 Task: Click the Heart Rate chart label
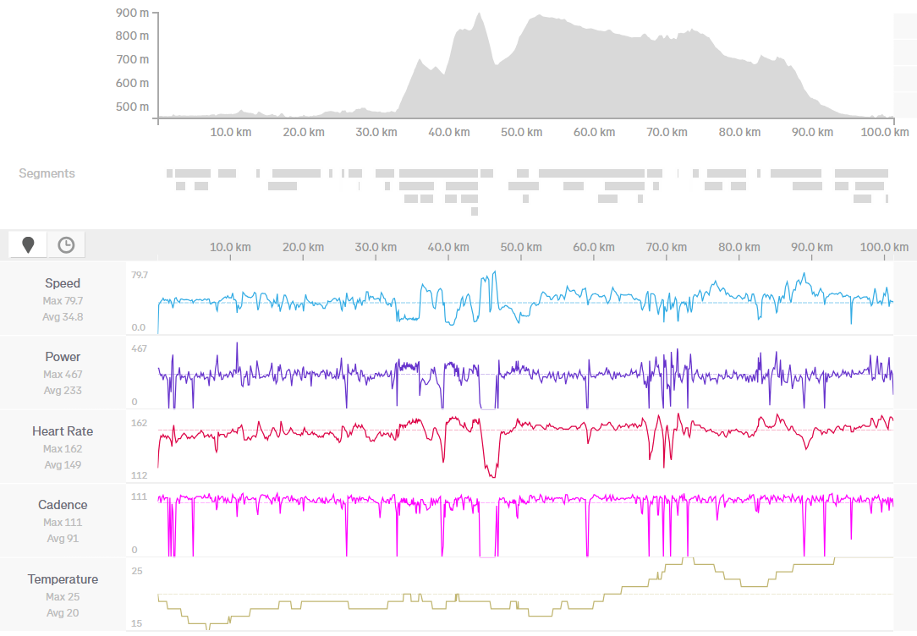pyautogui.click(x=63, y=431)
